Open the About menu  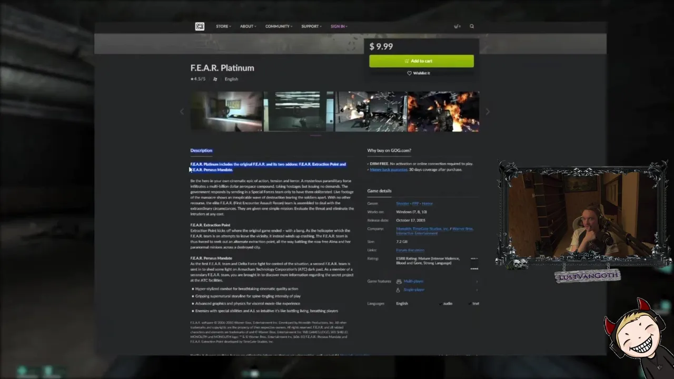pos(248,26)
